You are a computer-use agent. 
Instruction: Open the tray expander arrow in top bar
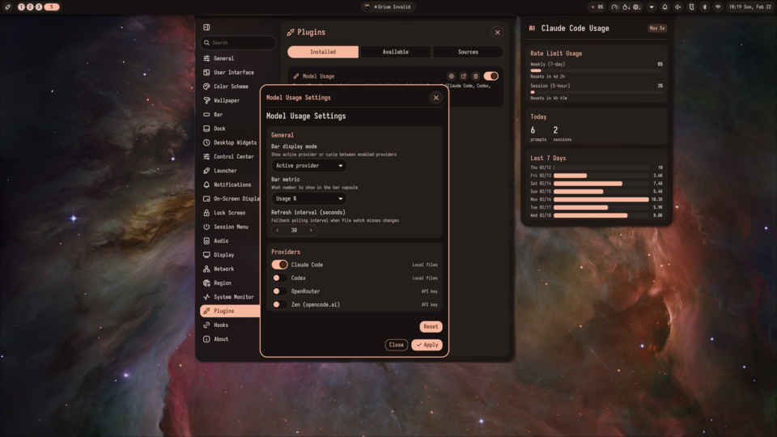pos(652,7)
